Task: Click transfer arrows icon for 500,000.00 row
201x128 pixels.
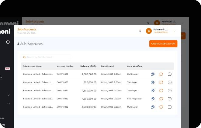Action: 161,82
